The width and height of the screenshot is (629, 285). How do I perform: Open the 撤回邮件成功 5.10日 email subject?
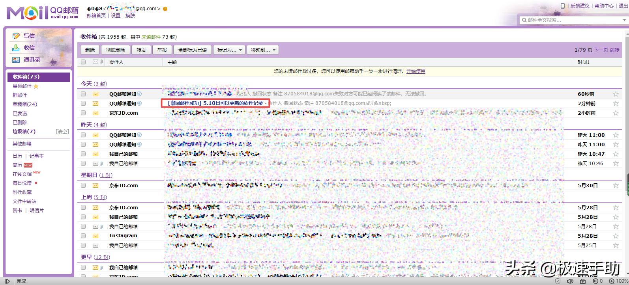pyautogui.click(x=215, y=103)
